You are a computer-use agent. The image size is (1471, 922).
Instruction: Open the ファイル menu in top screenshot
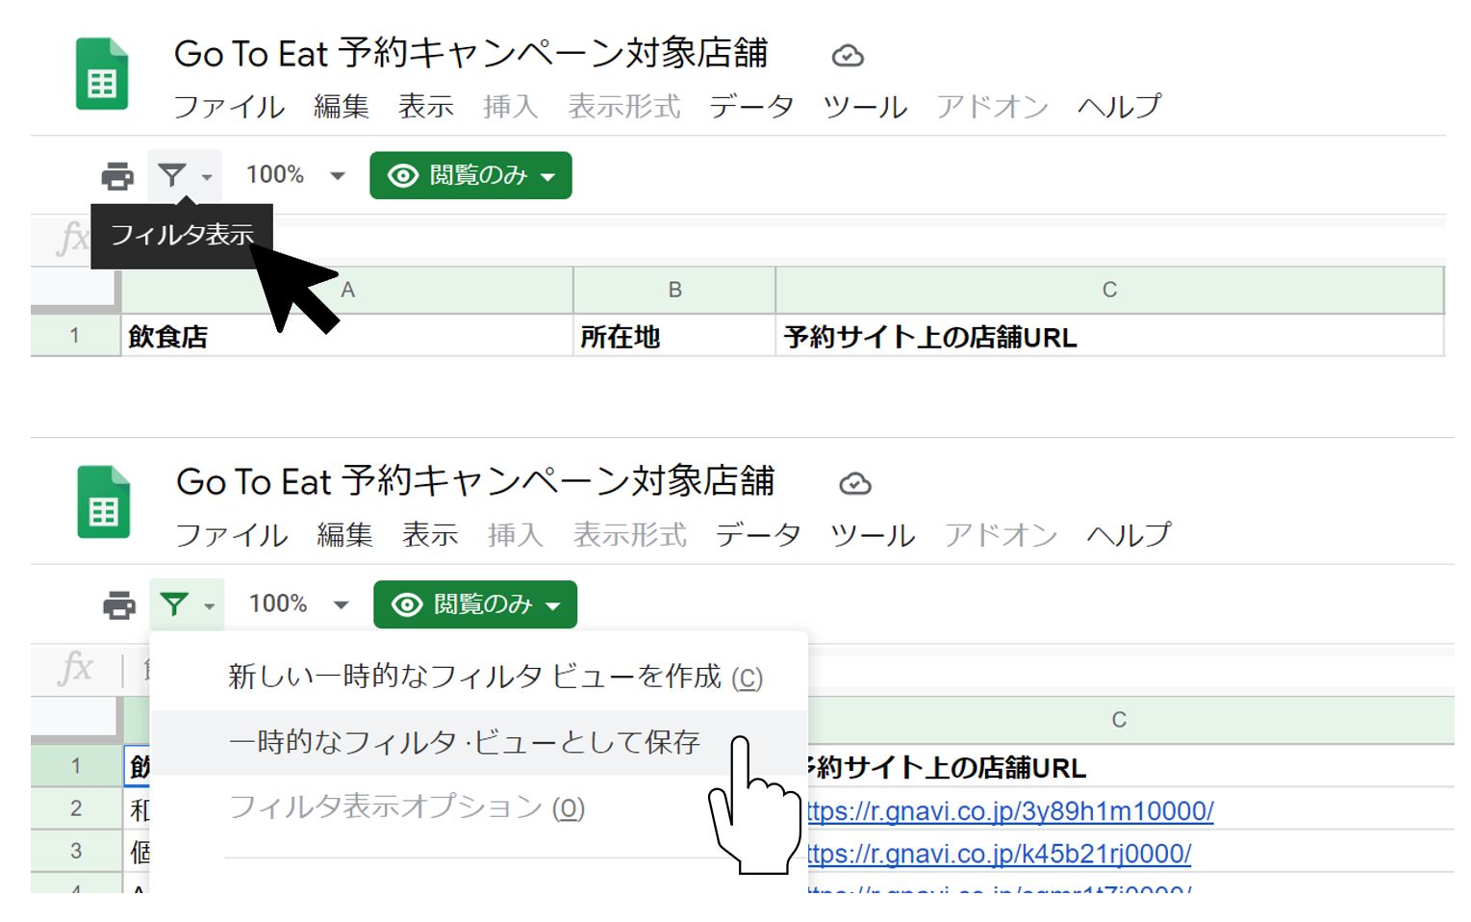[229, 106]
